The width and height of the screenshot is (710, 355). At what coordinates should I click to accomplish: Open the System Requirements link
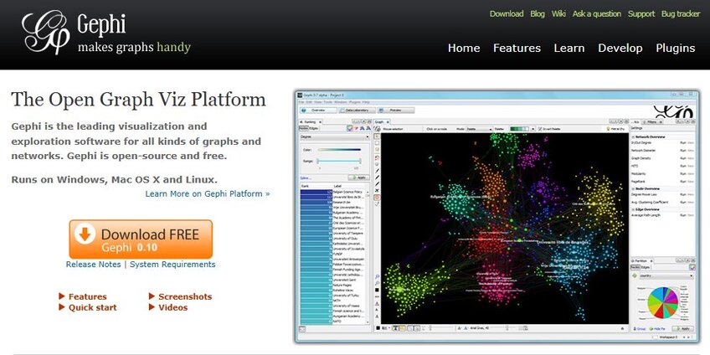(172, 264)
